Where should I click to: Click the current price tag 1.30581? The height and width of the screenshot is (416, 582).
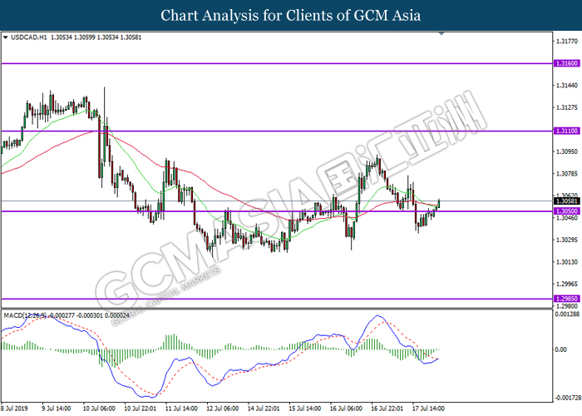pos(566,201)
